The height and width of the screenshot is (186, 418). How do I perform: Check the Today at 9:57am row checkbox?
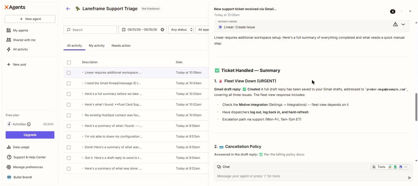(x=69, y=137)
